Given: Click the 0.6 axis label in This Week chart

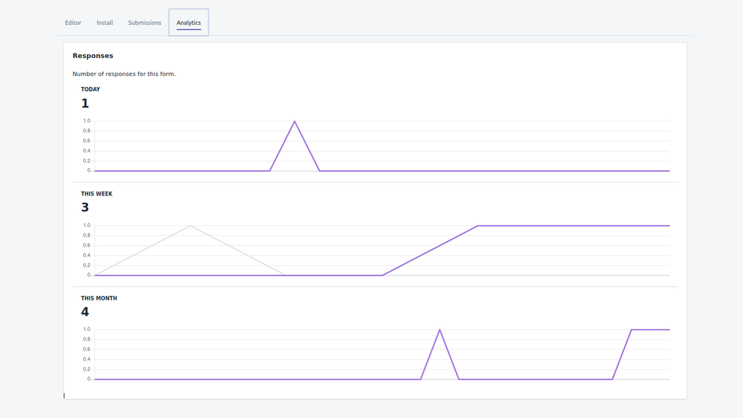Looking at the screenshot, I should (x=86, y=245).
